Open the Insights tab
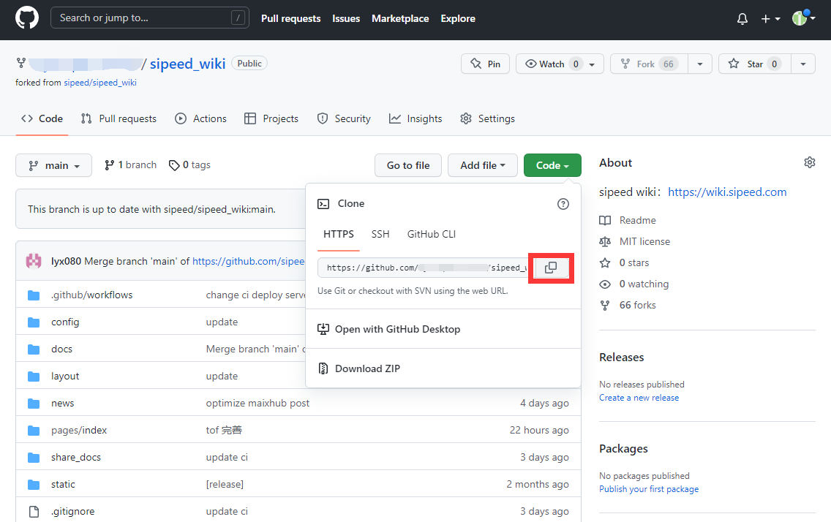The image size is (831, 522). coord(415,118)
